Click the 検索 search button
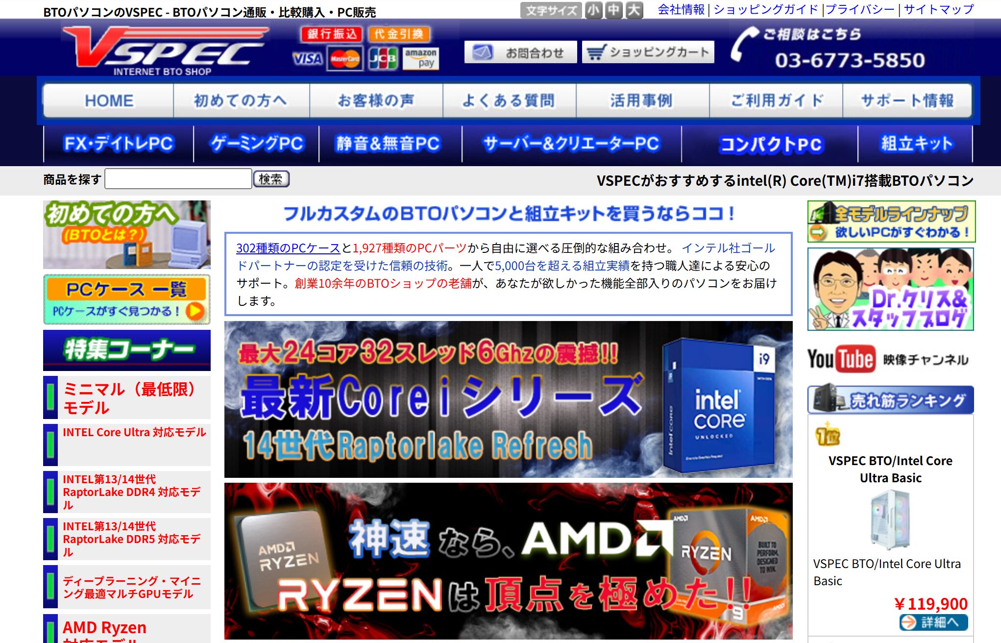The image size is (1001, 643). point(271,179)
